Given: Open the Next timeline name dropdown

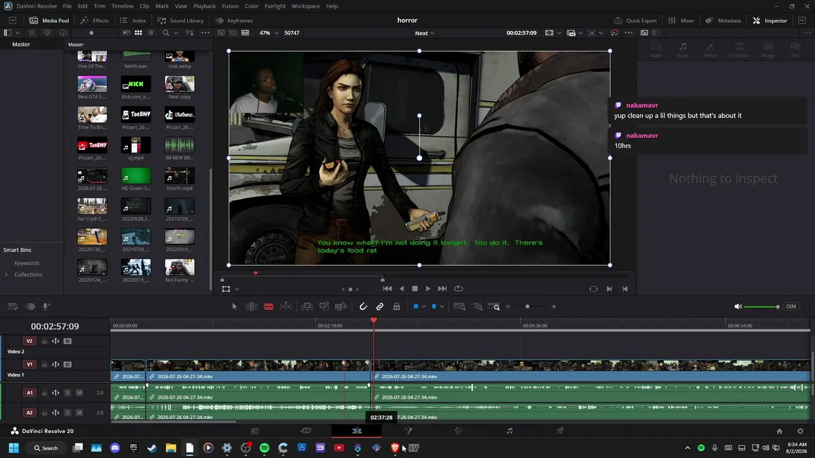Looking at the screenshot, I should tap(425, 33).
